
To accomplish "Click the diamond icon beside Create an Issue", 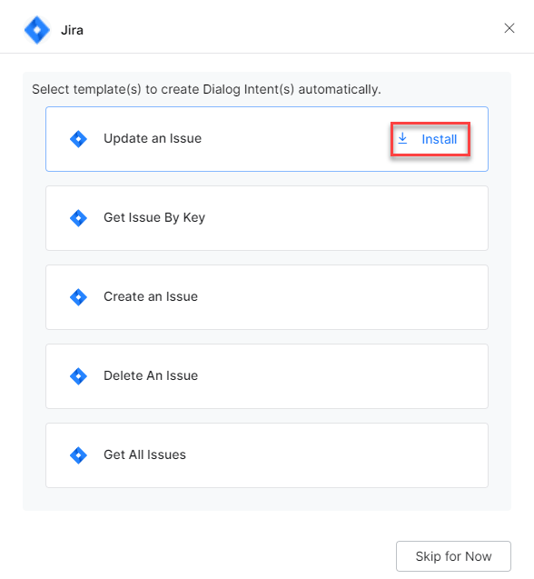I will click(x=78, y=297).
